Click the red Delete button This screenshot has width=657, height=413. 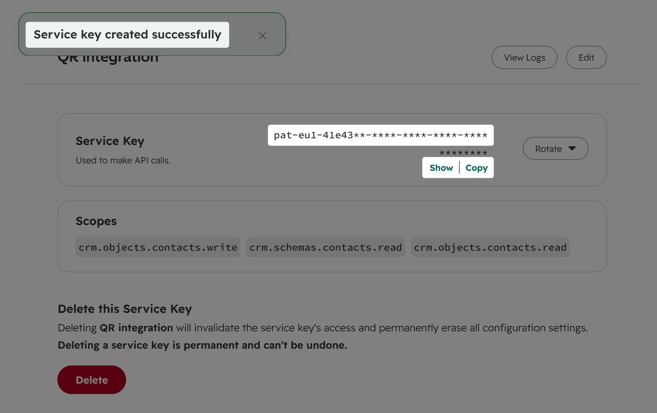click(x=92, y=380)
